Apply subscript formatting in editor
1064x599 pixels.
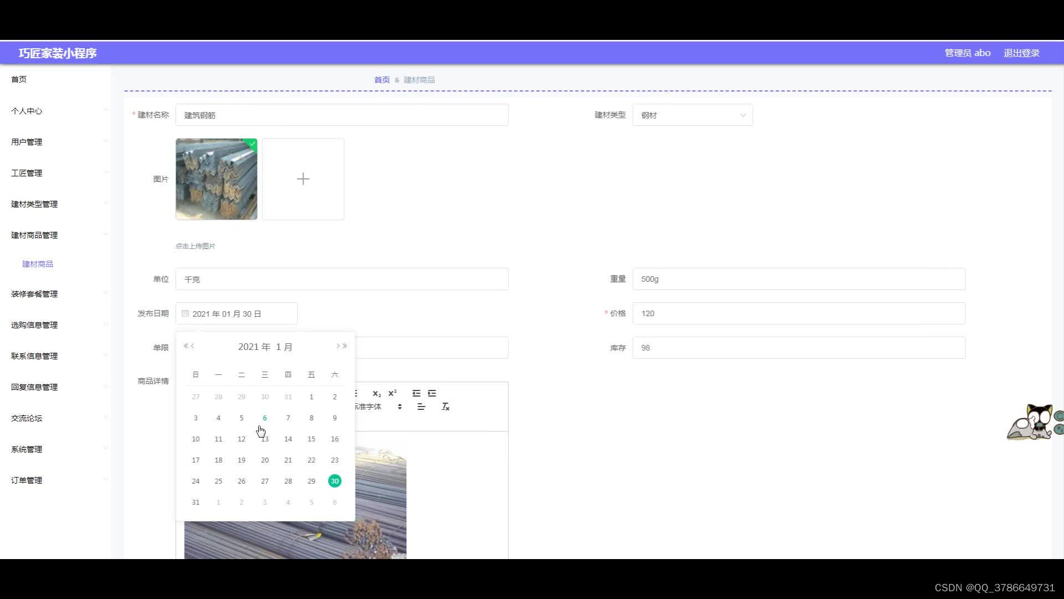point(377,393)
